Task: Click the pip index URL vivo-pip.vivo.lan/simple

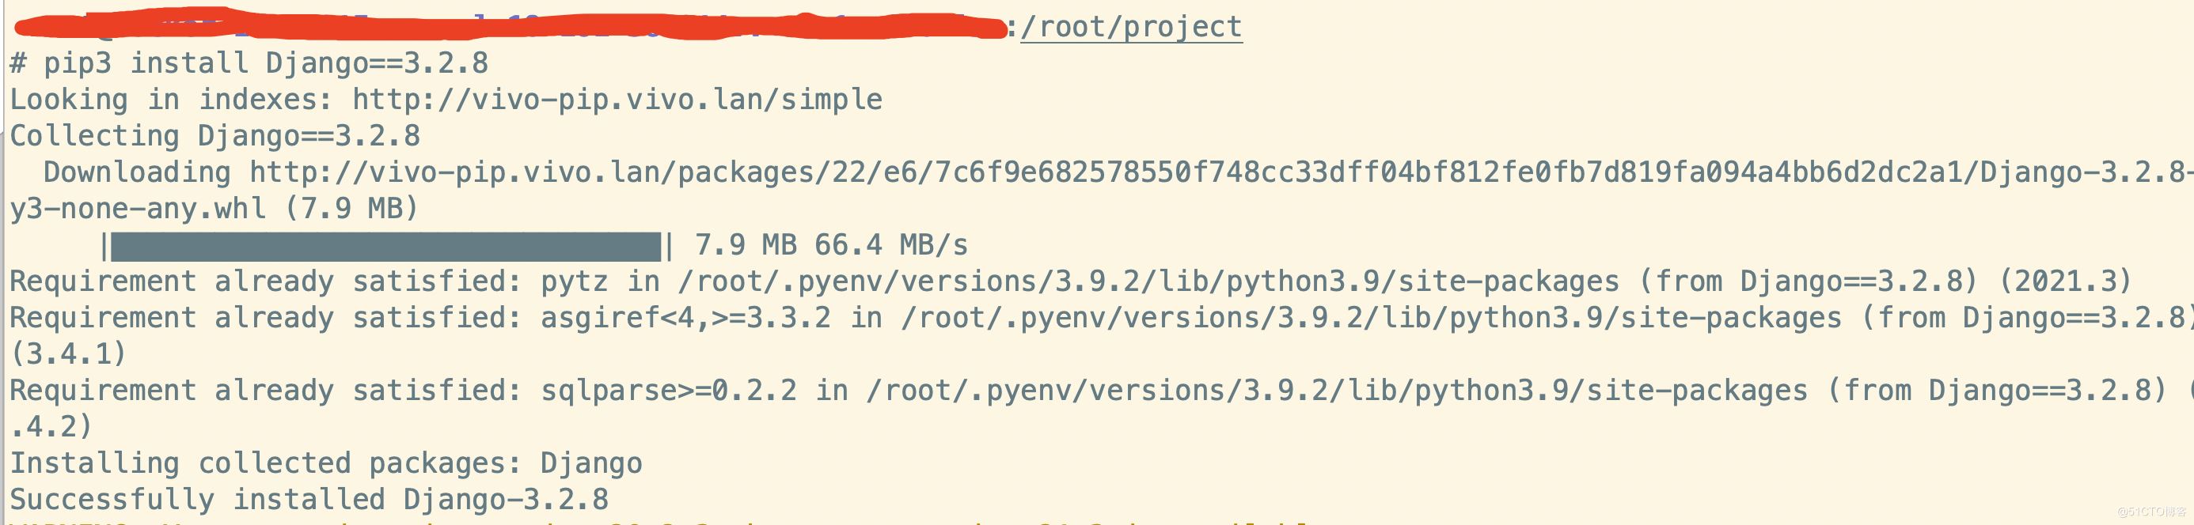Action: tap(617, 100)
